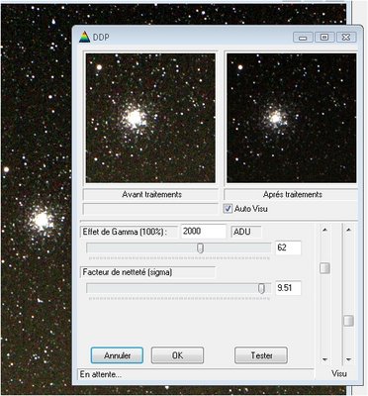
Task: Click up arrow of right Visu scrollbar
Action: pos(348,230)
